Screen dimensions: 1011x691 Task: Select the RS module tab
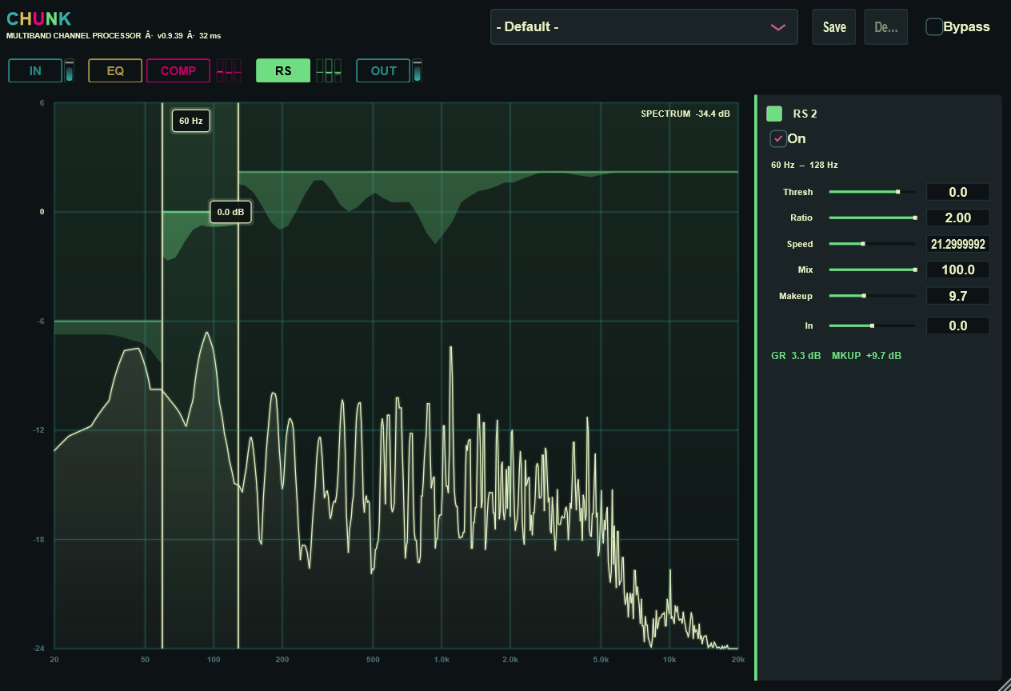pos(283,70)
